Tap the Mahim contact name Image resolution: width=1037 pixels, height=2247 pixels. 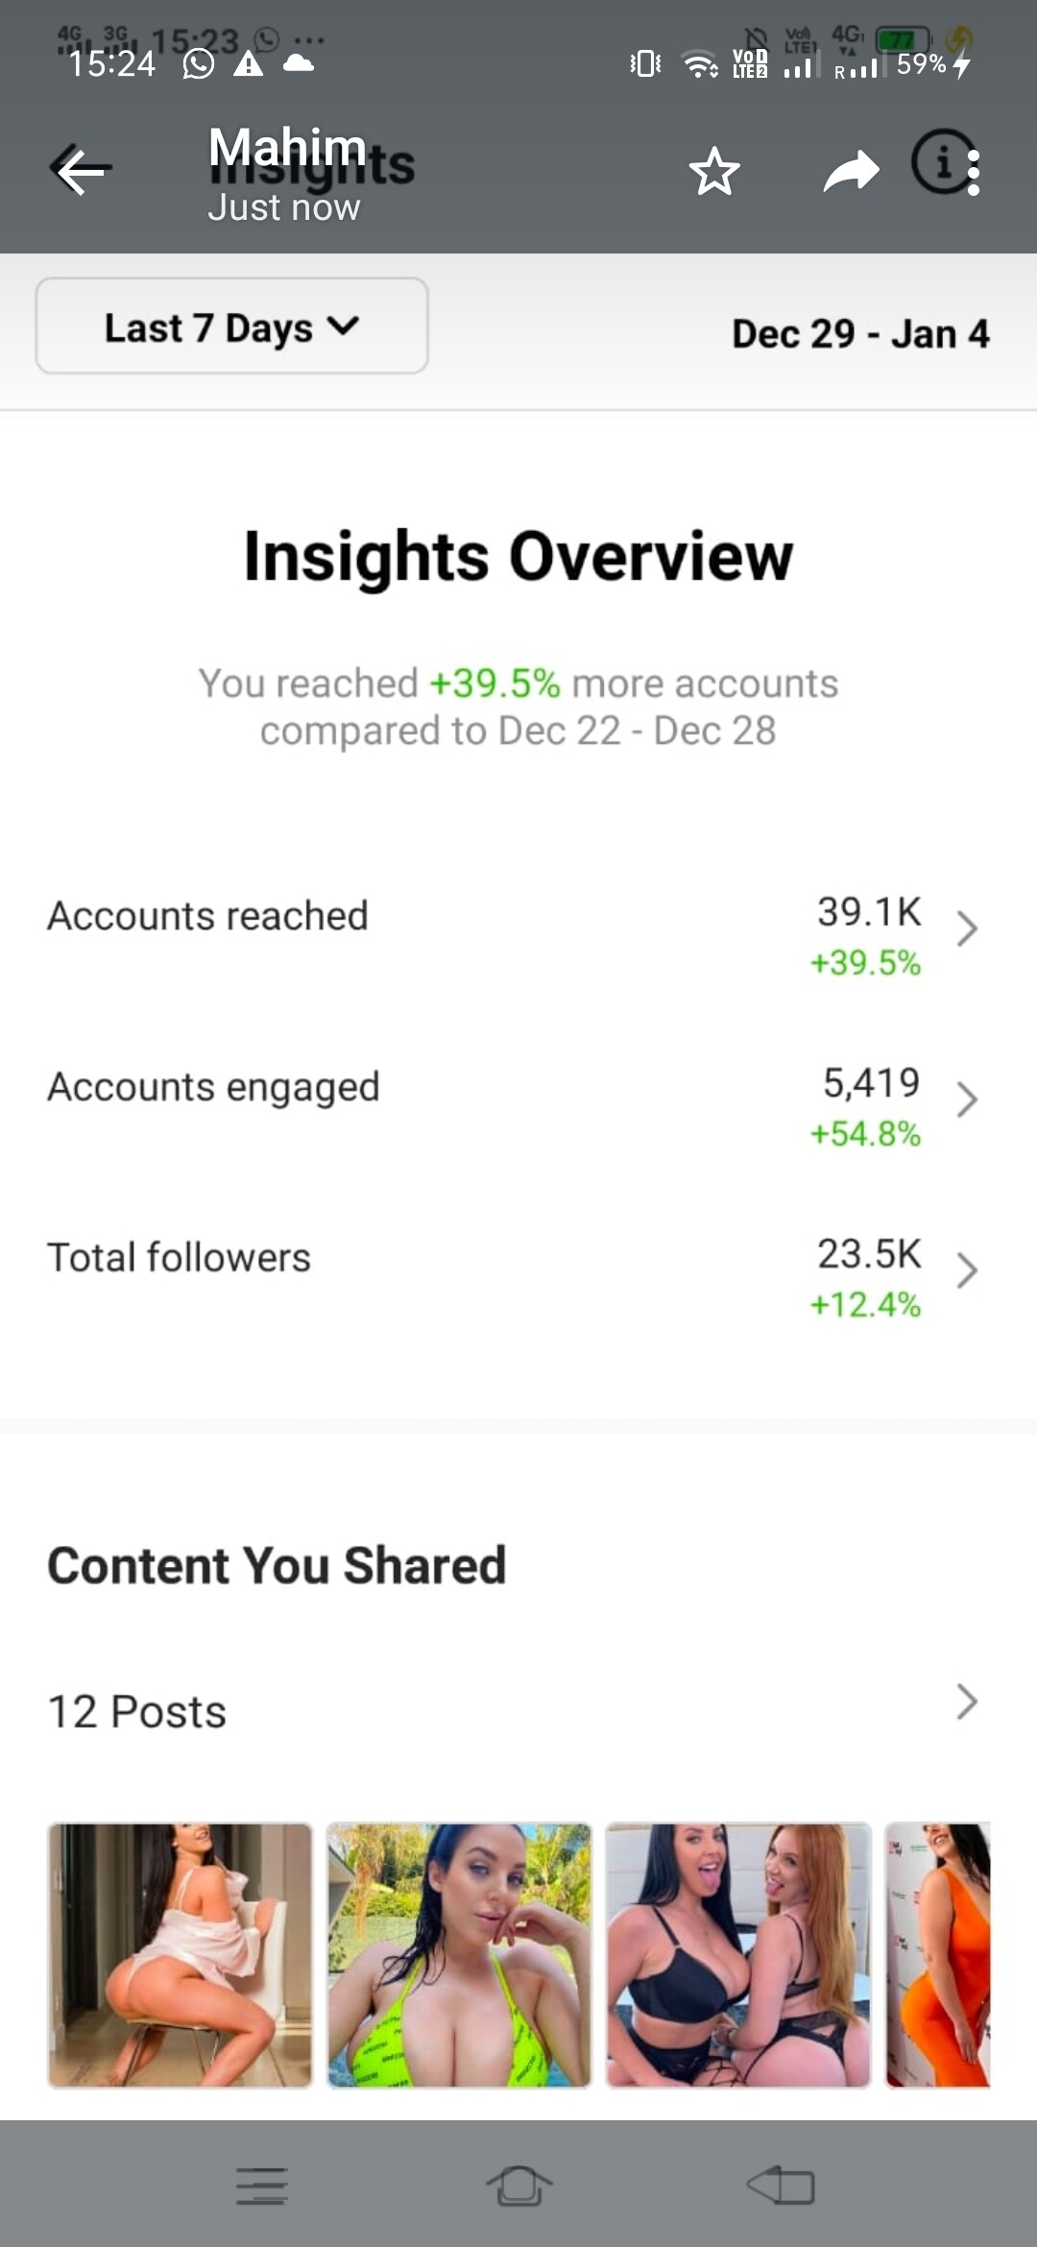287,148
